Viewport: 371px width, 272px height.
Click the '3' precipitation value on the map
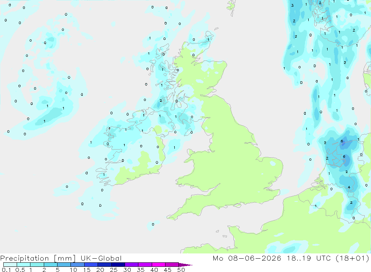tap(292, 5)
